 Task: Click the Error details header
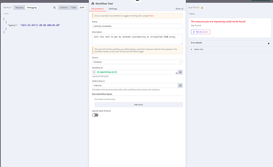tap(229, 43)
